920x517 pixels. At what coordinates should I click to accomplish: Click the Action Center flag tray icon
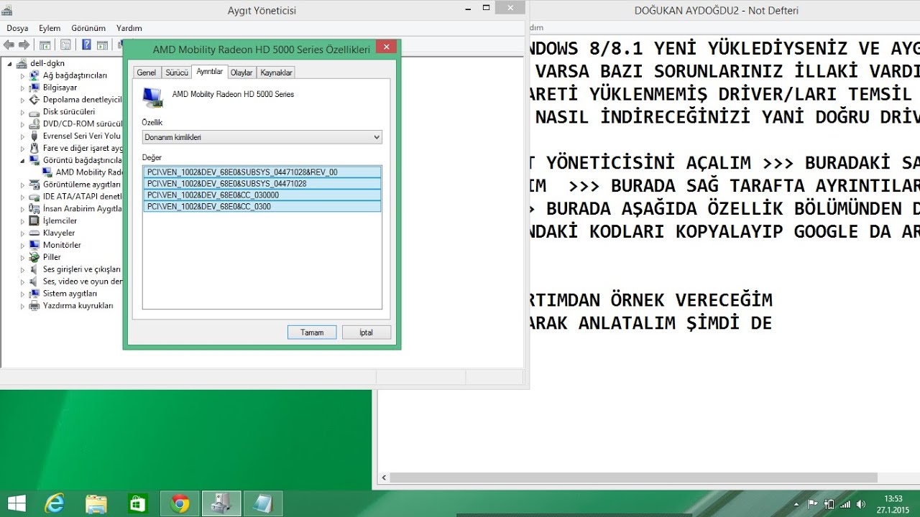(x=813, y=504)
